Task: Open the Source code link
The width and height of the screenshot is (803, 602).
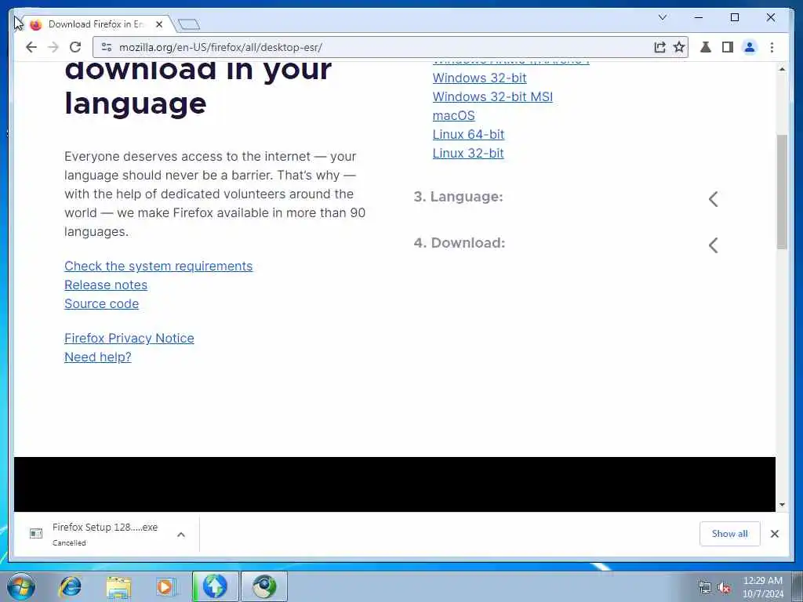Action: click(x=101, y=304)
